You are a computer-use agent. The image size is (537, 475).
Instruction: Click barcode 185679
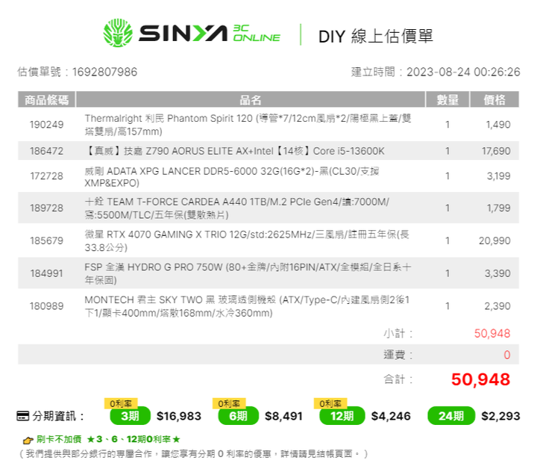pos(46,240)
